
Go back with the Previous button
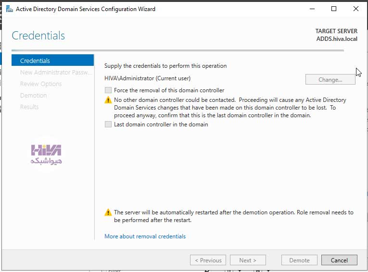click(208, 260)
